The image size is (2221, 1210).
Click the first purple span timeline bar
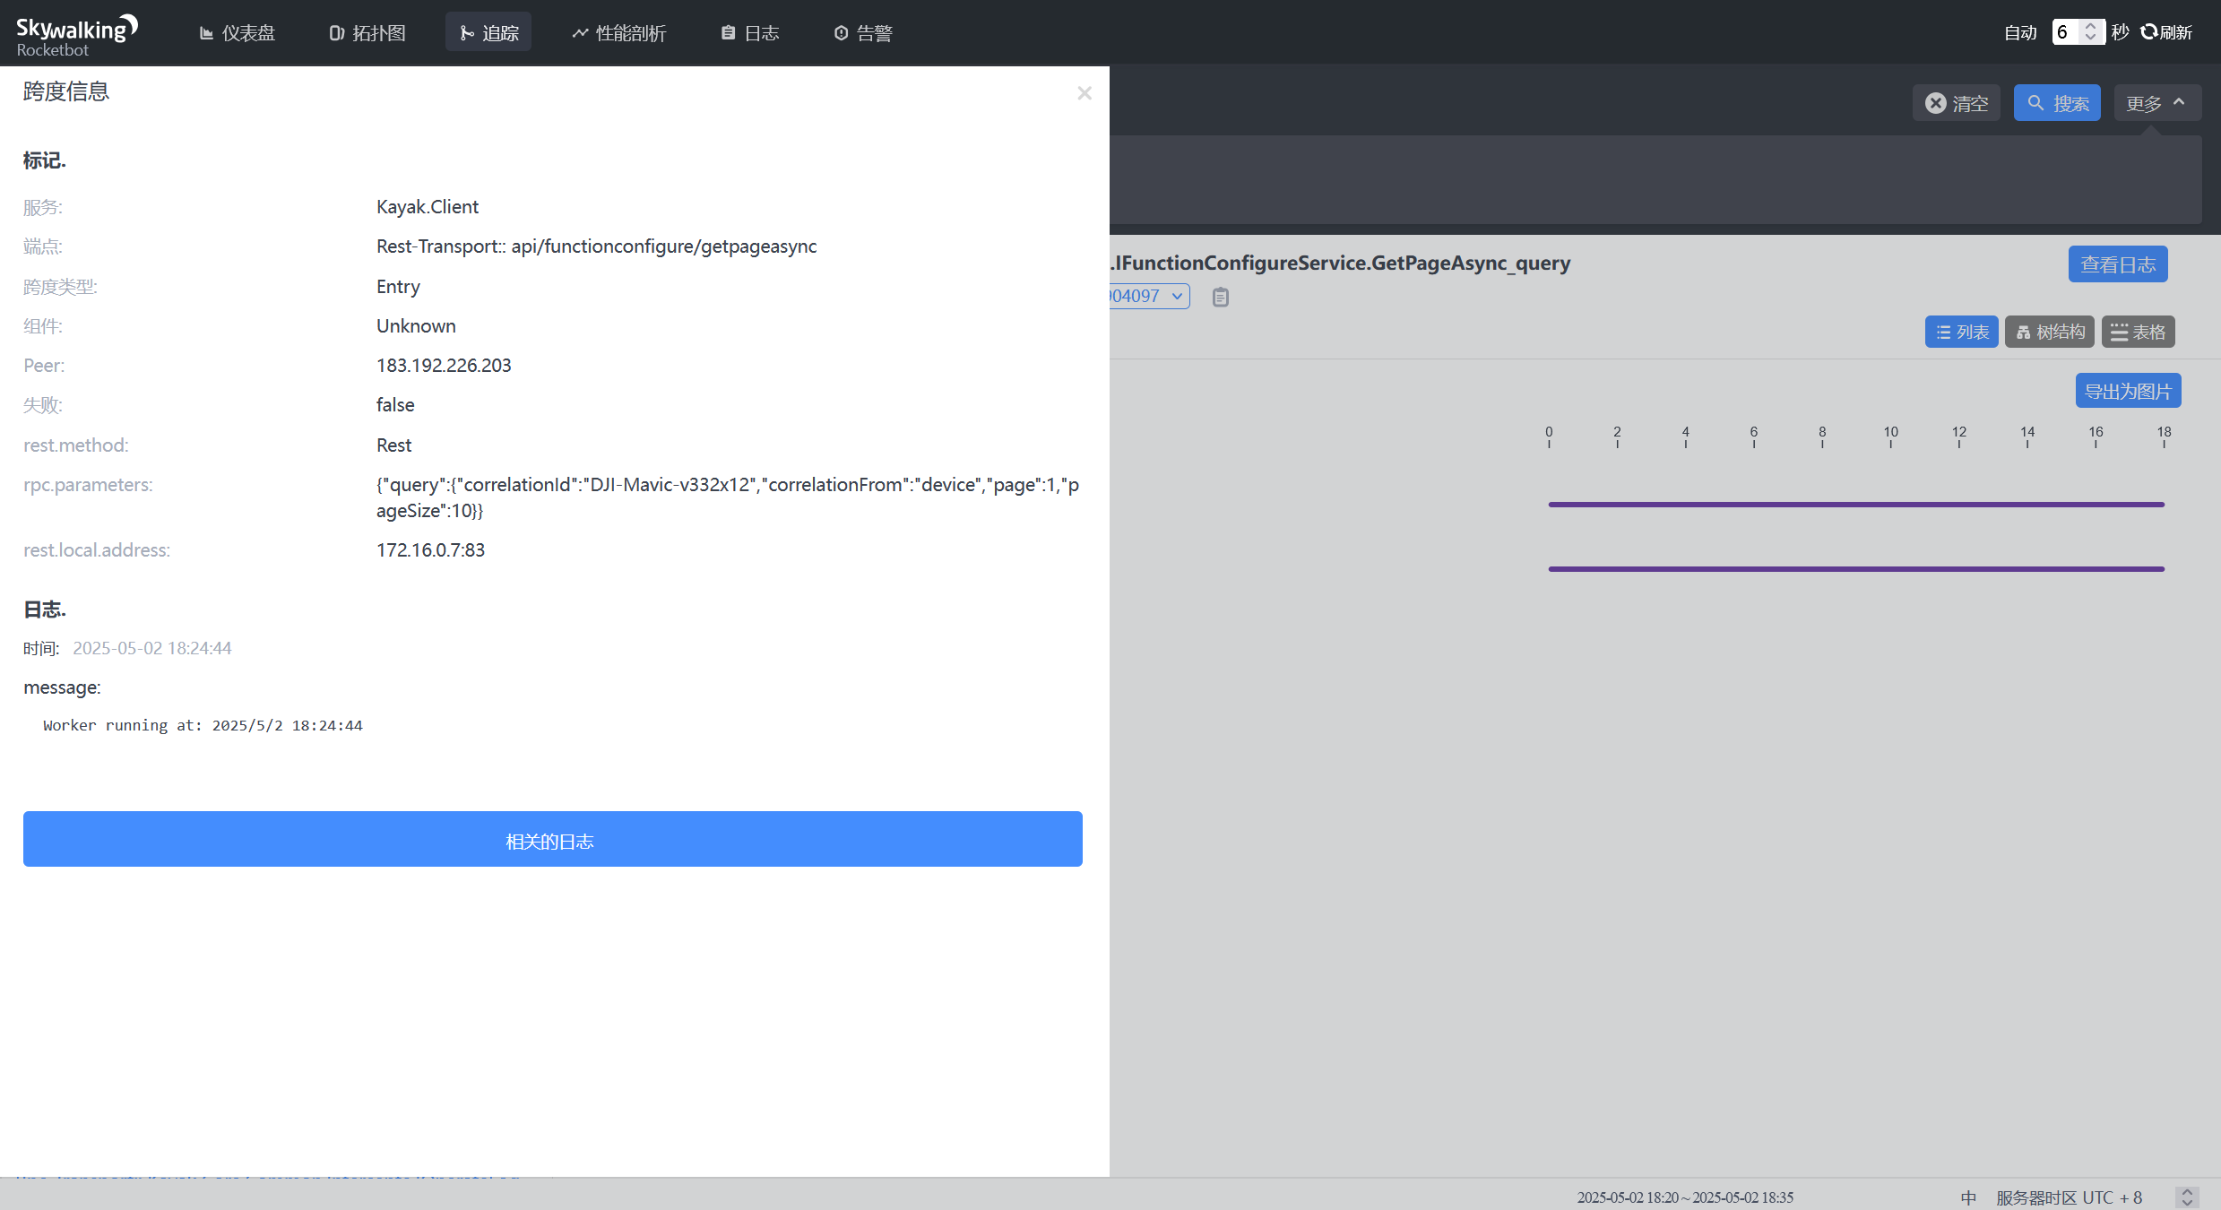click(x=1855, y=505)
